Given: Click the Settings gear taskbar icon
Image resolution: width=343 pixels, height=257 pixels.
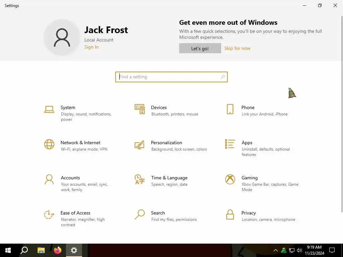Looking at the screenshot, I should (x=74, y=250).
